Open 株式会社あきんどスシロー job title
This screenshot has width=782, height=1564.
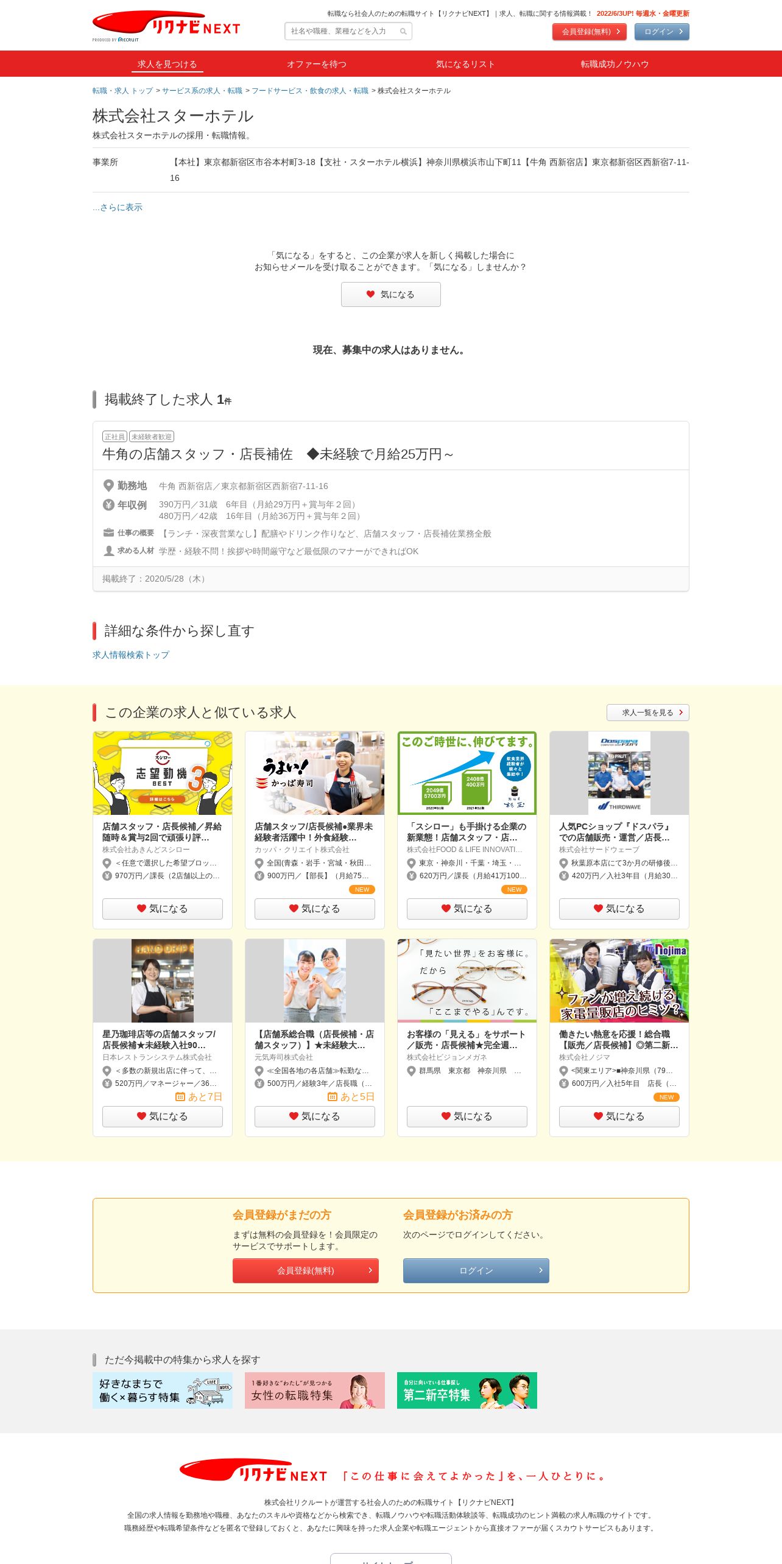tap(163, 832)
